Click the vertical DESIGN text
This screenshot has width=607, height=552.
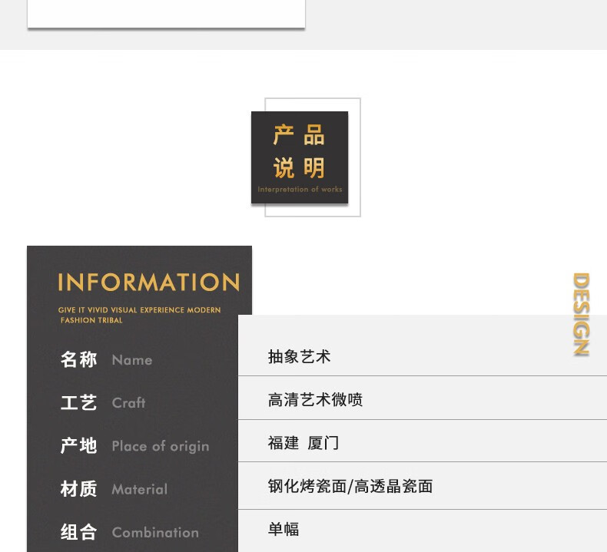point(581,315)
